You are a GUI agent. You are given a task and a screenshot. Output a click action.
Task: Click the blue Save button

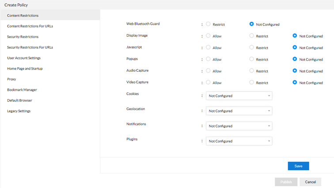(298, 166)
